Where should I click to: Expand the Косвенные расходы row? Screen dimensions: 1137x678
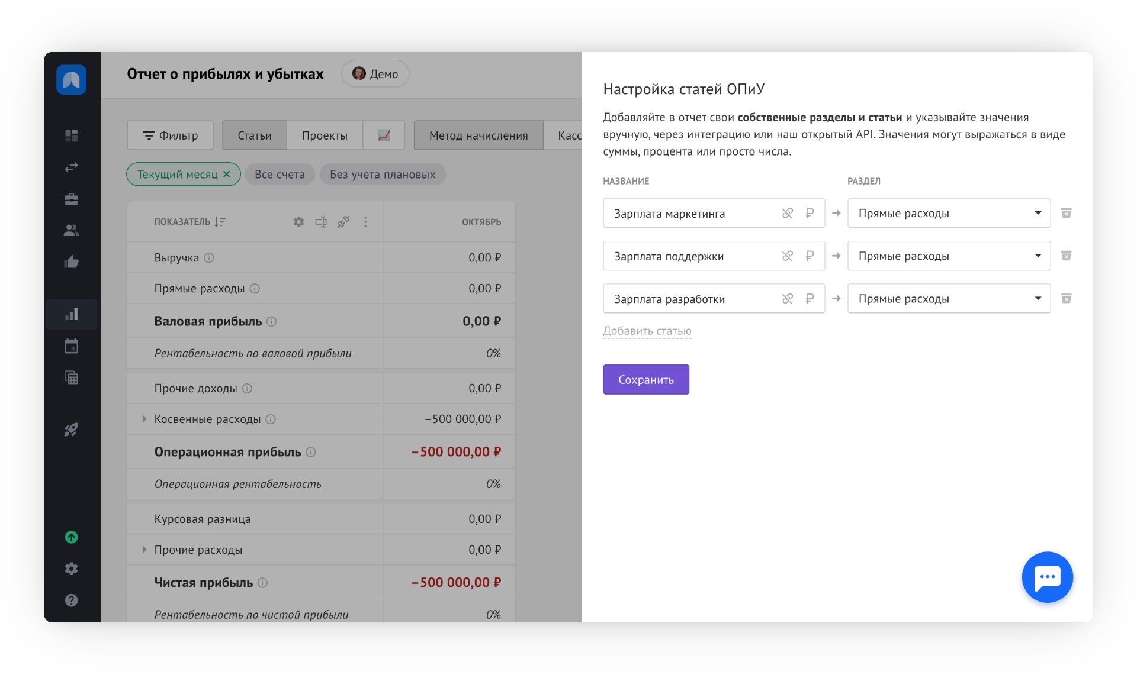pos(144,419)
